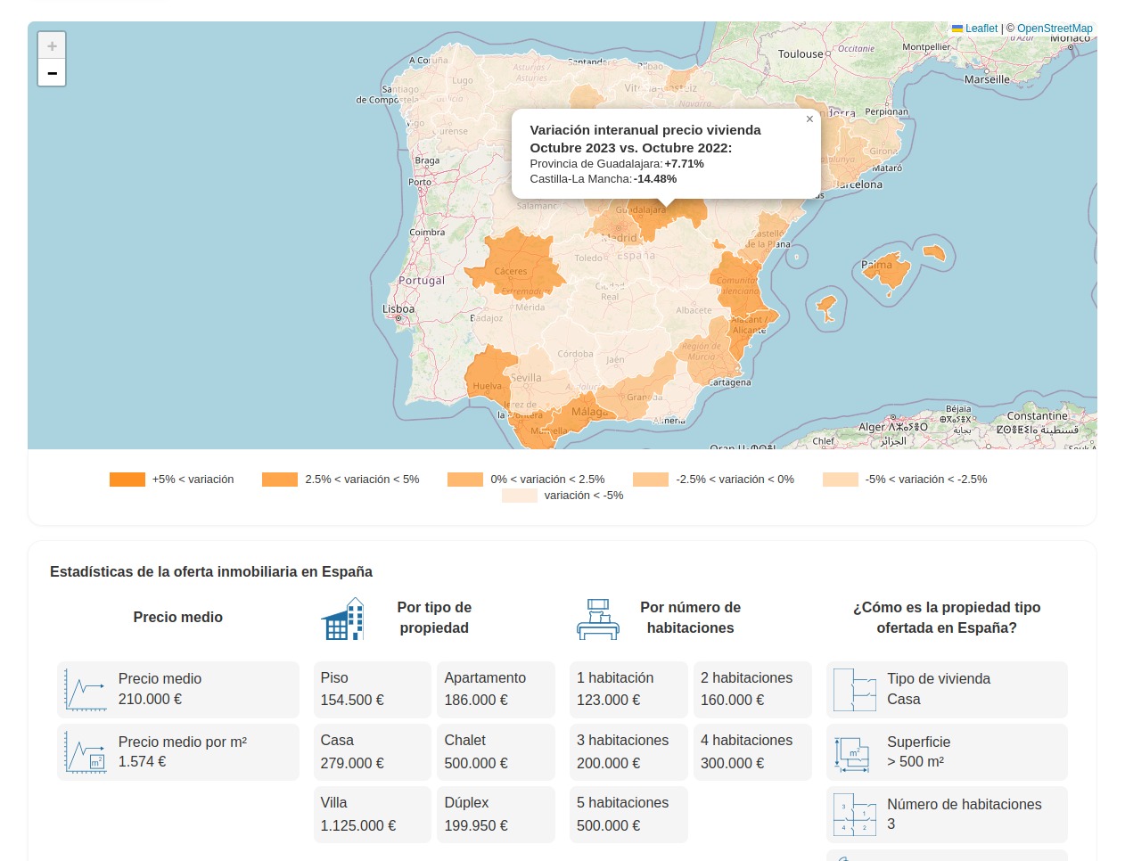Click the +5% variación legend swatch
Image resolution: width=1125 pixels, height=861 pixels.
[x=127, y=480]
